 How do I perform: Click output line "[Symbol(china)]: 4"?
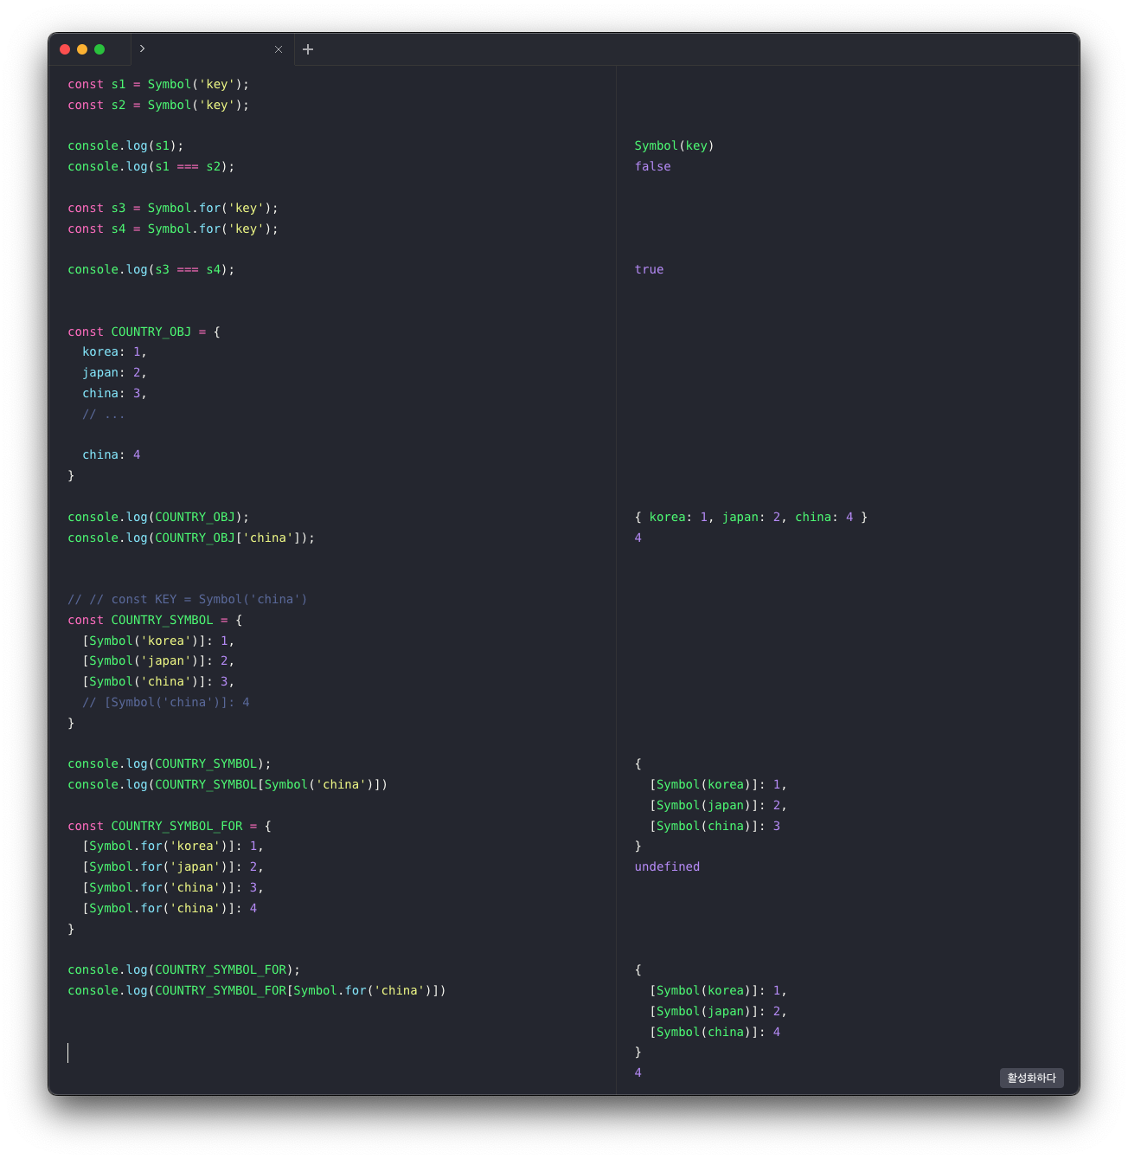pos(715,1032)
